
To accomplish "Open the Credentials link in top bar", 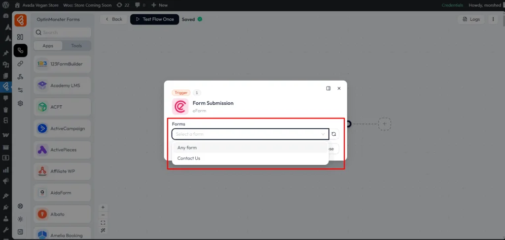I will 452,5.
